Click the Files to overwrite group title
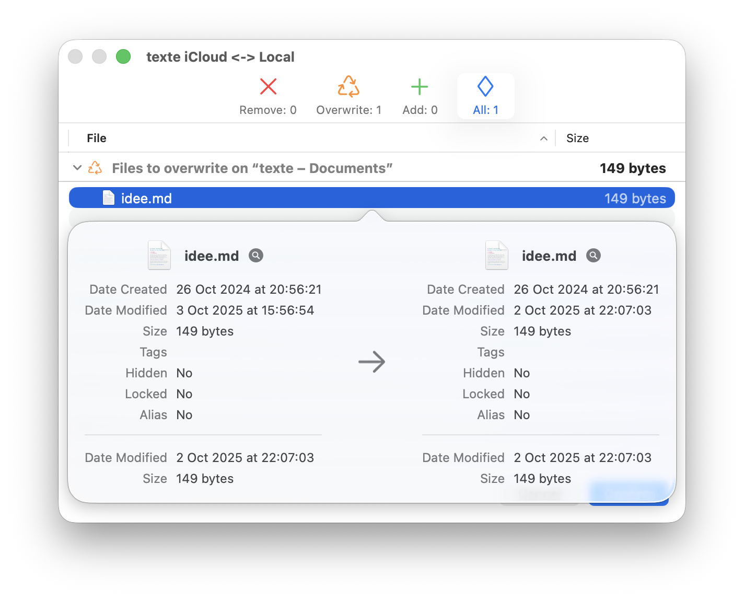This screenshot has width=744, height=600. [252, 168]
